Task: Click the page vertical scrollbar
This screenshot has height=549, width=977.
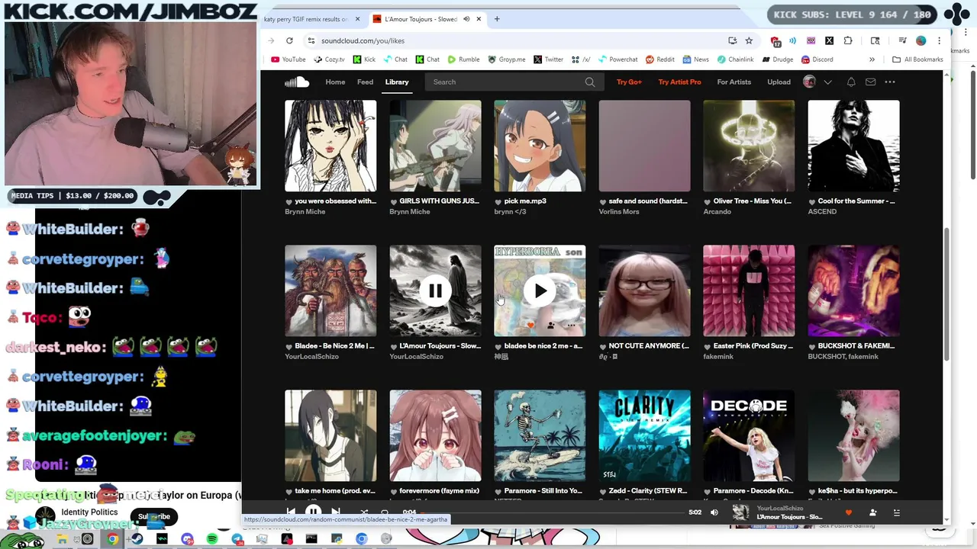Action: [x=946, y=294]
